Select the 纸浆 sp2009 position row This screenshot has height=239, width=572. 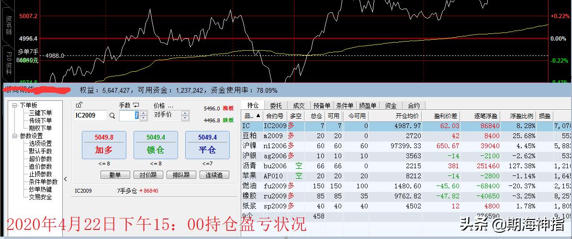(x=407, y=206)
